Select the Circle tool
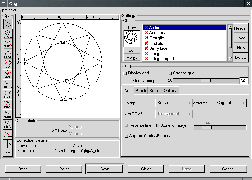Image resolution: width=252 pixels, height=180 pixels. (8, 34)
